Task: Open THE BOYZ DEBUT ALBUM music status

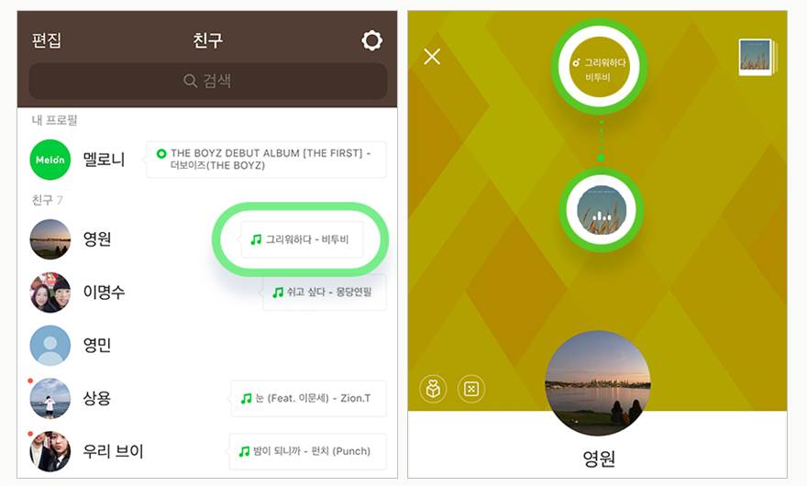Action: [x=266, y=160]
